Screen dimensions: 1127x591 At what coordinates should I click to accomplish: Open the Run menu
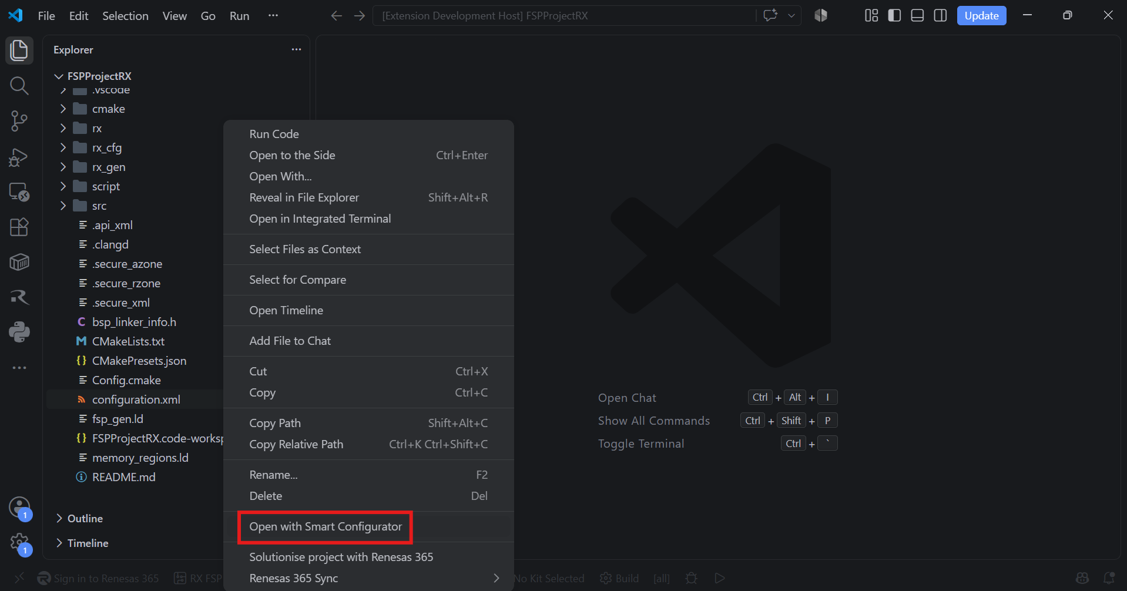coord(239,16)
